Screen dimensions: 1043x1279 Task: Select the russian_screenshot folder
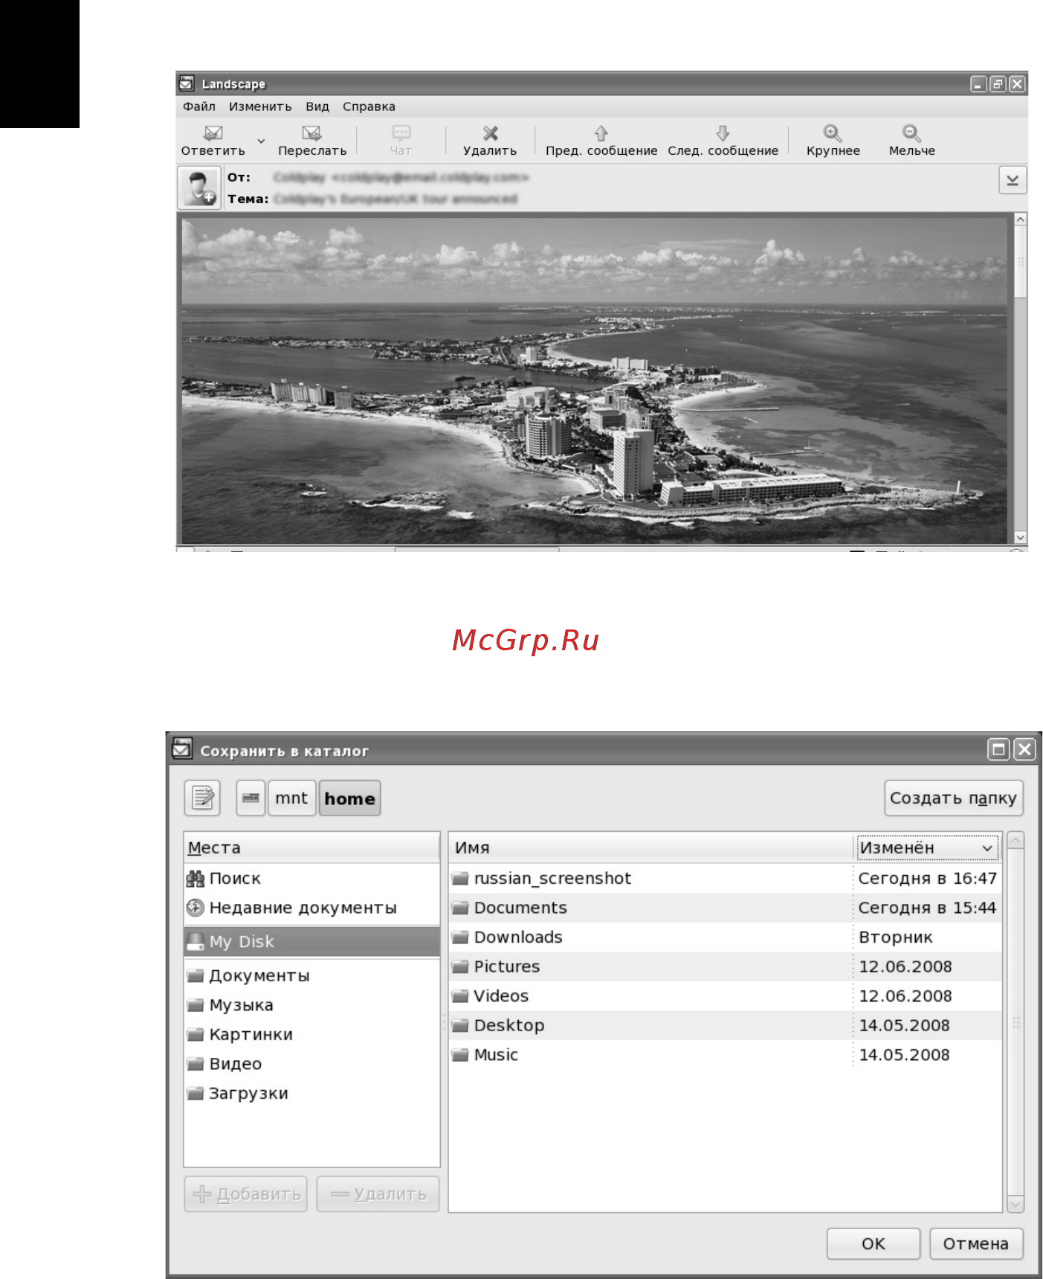tap(726, 878)
